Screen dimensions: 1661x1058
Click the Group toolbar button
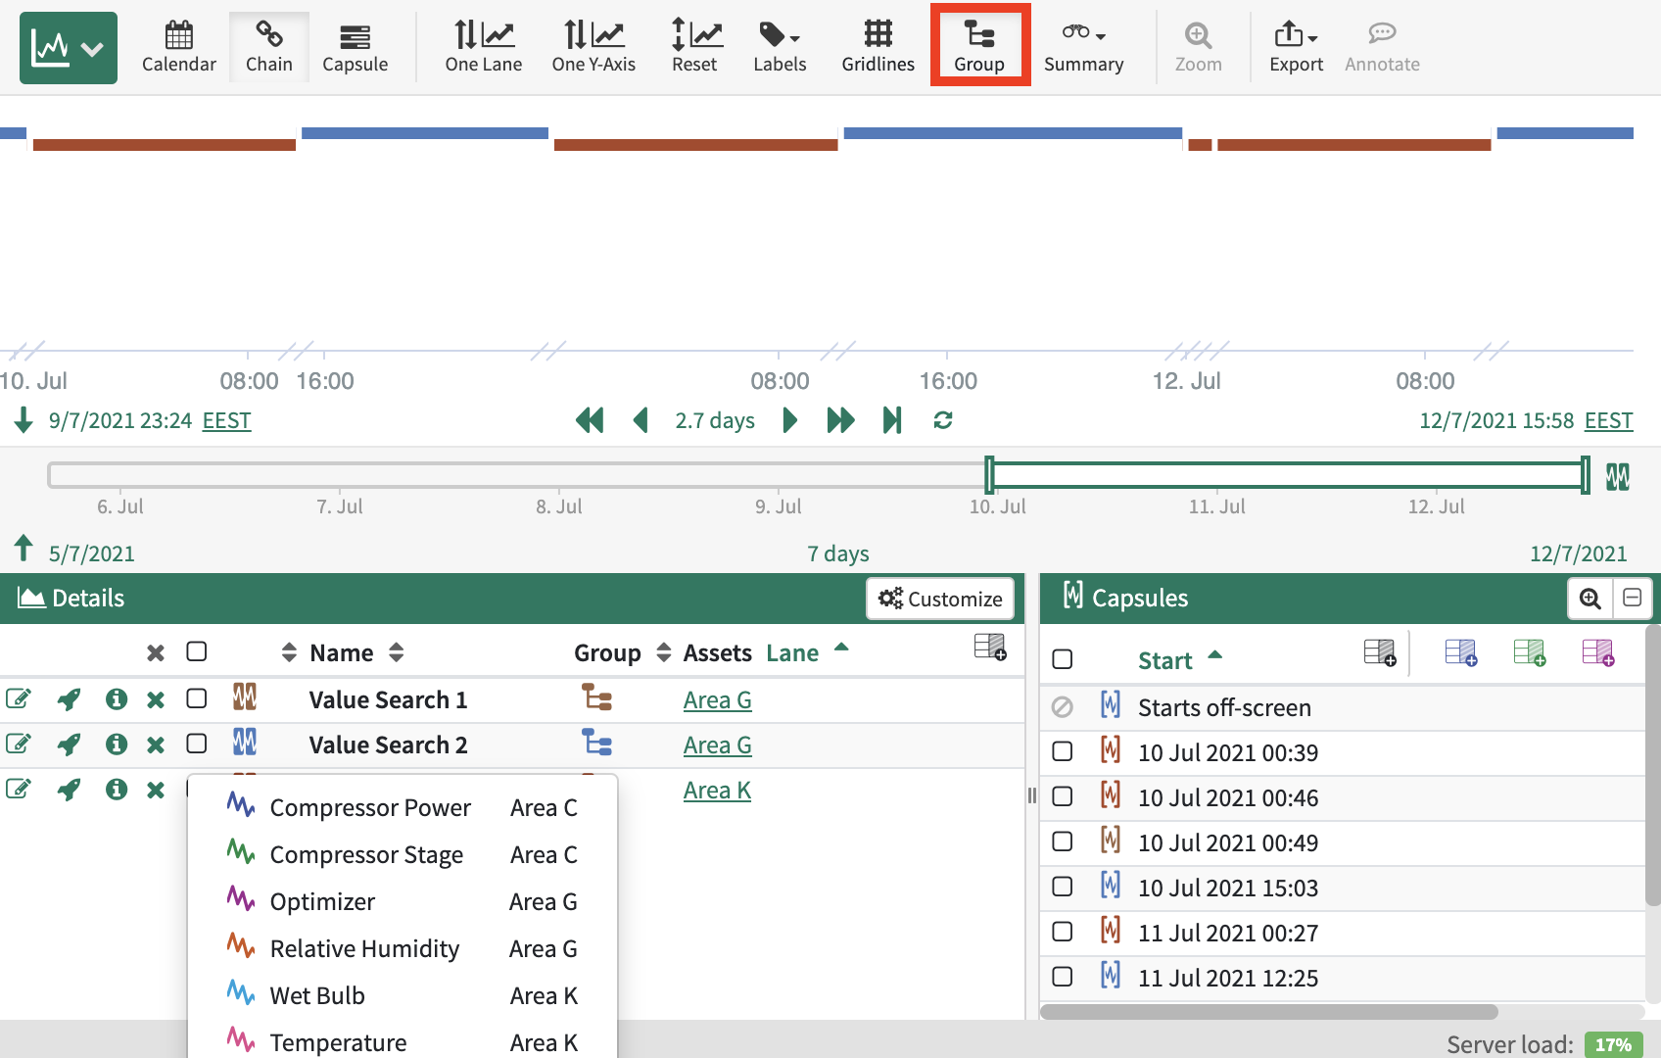[x=979, y=47]
